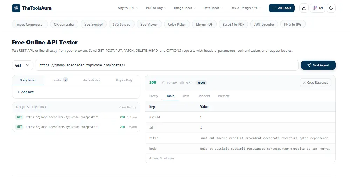This screenshot has height=186, width=350.
Task: Open the SVG Symbol tool
Action: pos(94,24)
